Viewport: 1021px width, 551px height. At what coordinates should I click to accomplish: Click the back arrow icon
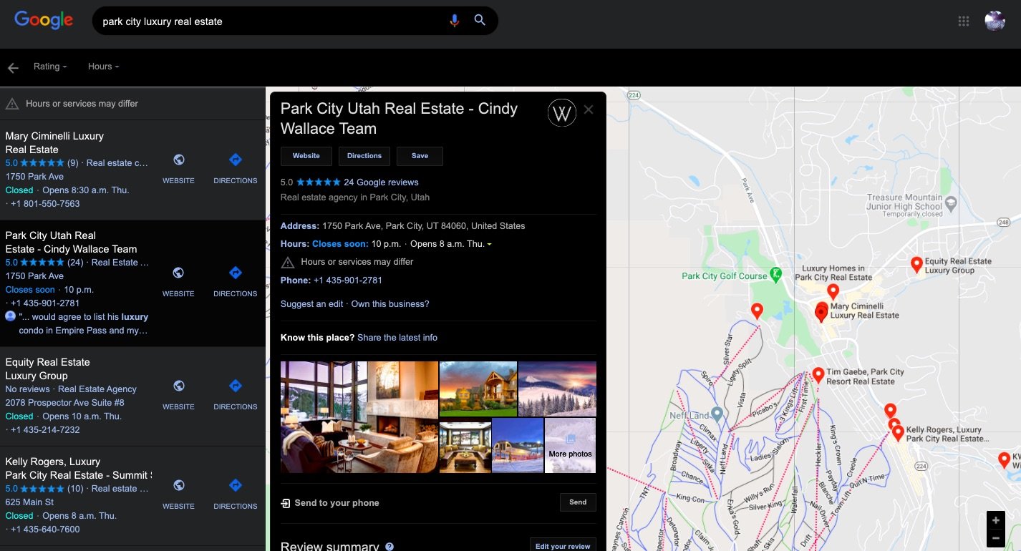coord(13,68)
